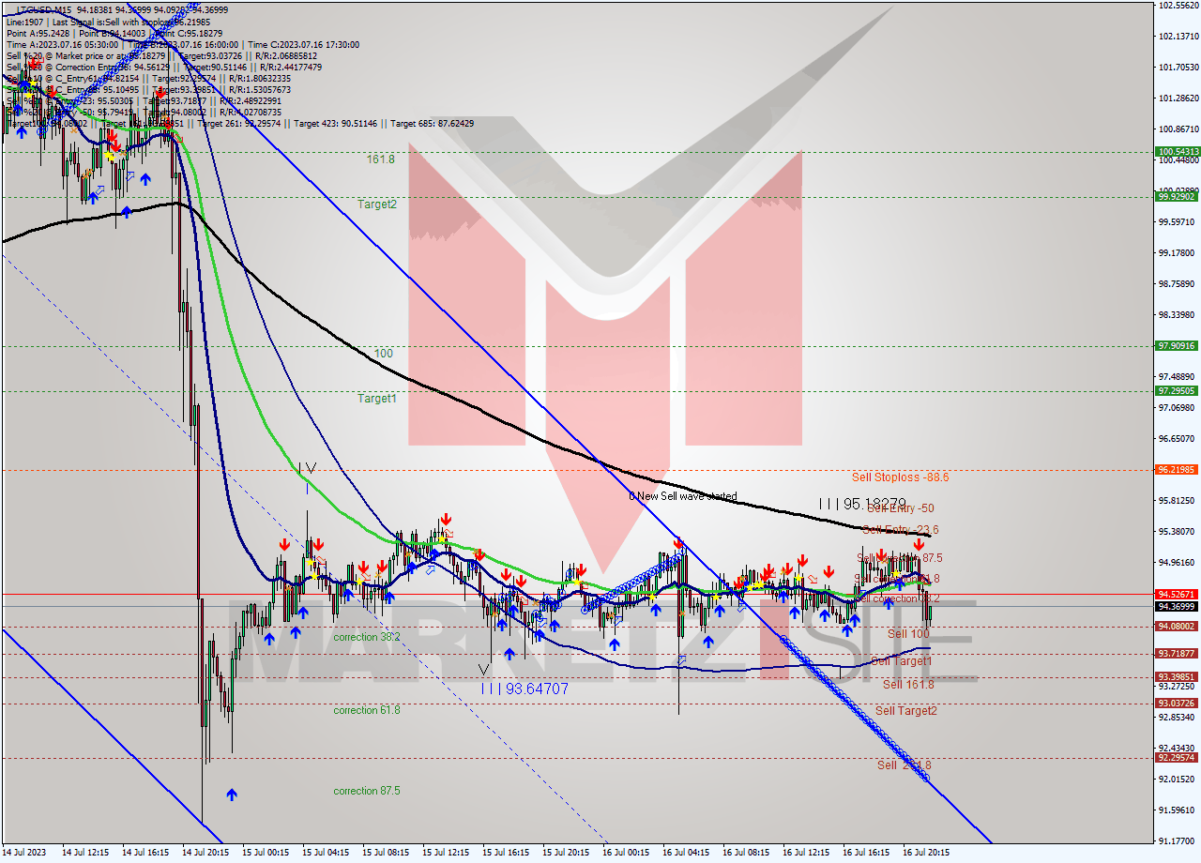The width and height of the screenshot is (1201, 863).
Task: Click the green 99.92902 price tag
Action: (1177, 196)
